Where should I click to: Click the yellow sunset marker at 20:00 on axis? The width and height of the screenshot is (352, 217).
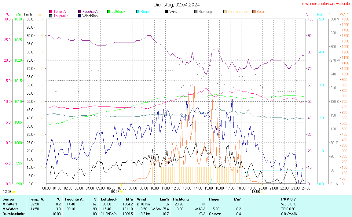point(262,185)
